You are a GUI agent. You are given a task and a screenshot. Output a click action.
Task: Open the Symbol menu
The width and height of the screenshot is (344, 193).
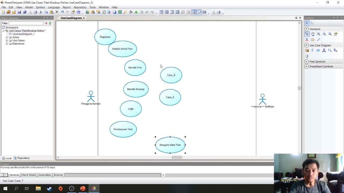[x=40, y=7]
